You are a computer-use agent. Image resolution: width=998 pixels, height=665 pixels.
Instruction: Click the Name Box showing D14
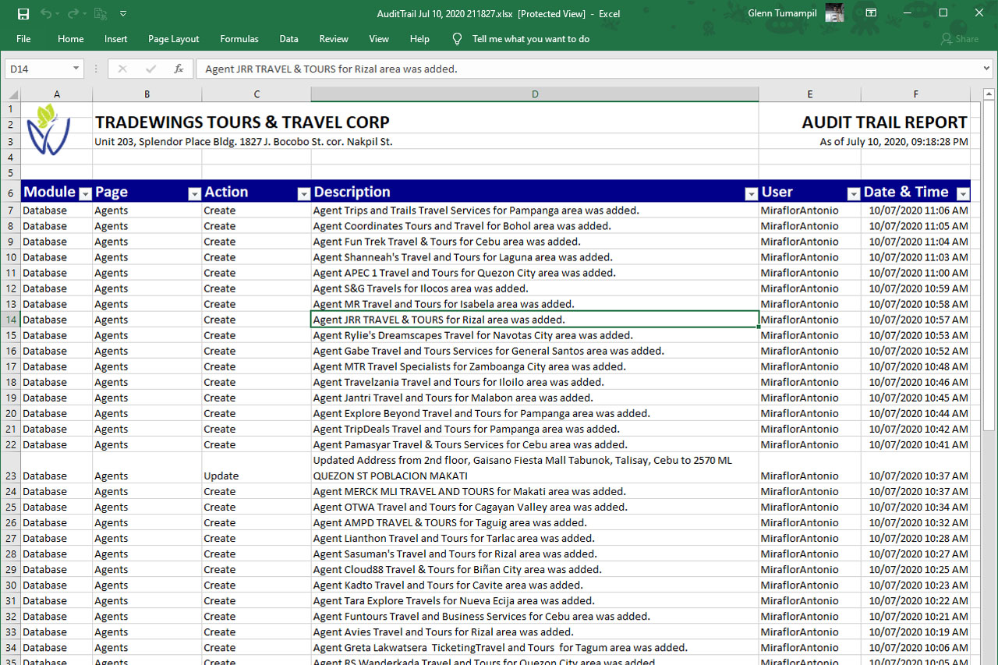tap(37, 69)
